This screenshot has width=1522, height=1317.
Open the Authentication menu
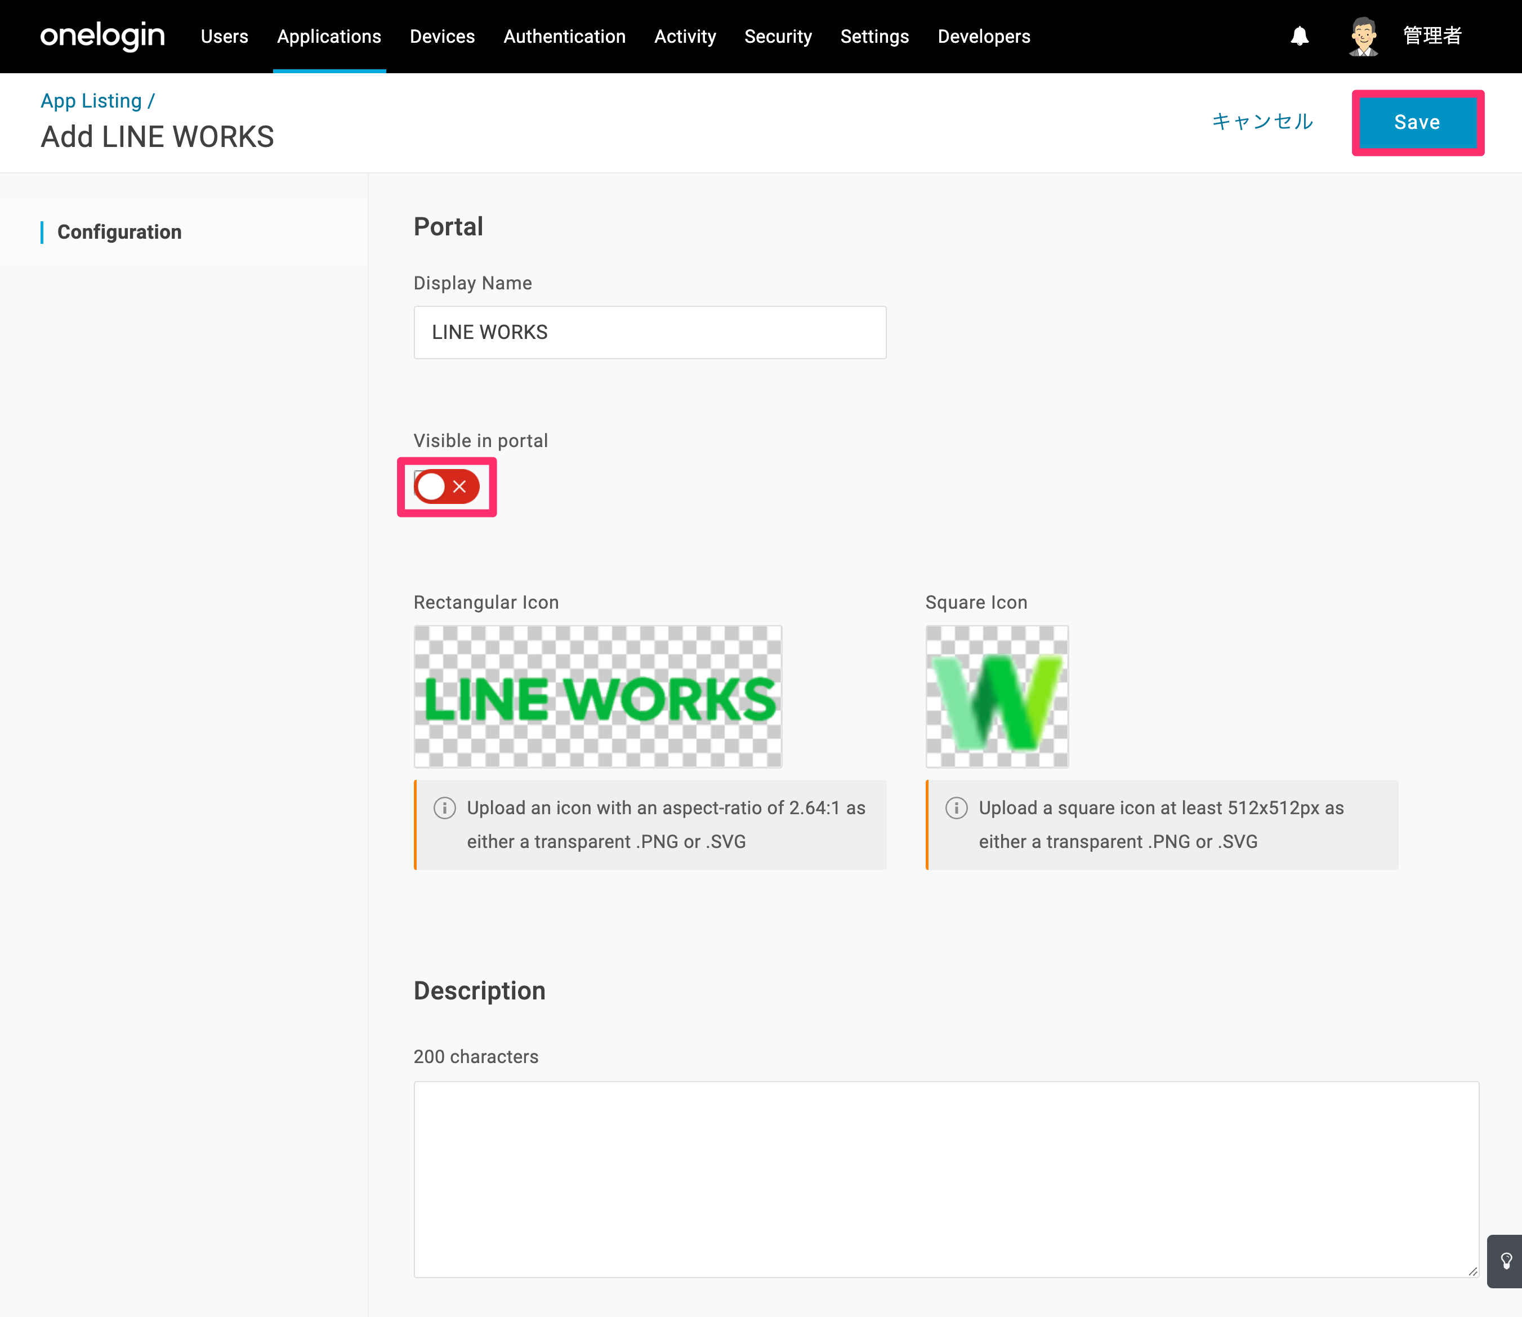[x=564, y=36]
